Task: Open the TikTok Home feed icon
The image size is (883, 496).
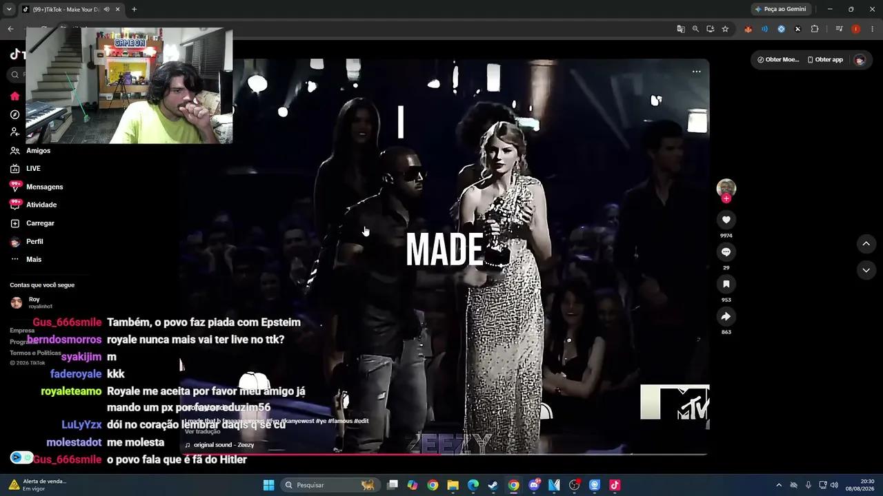Action: pos(14,96)
